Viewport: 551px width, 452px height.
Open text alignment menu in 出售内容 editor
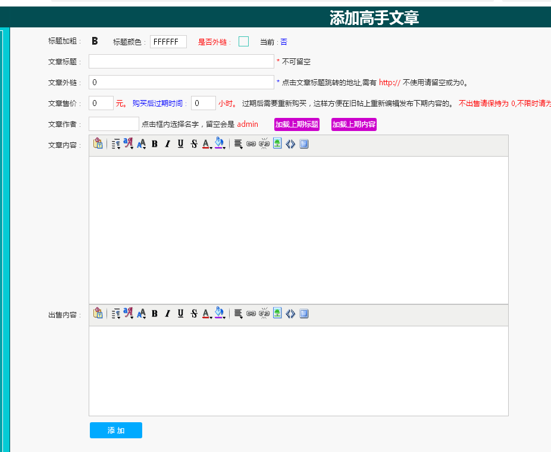tap(238, 313)
